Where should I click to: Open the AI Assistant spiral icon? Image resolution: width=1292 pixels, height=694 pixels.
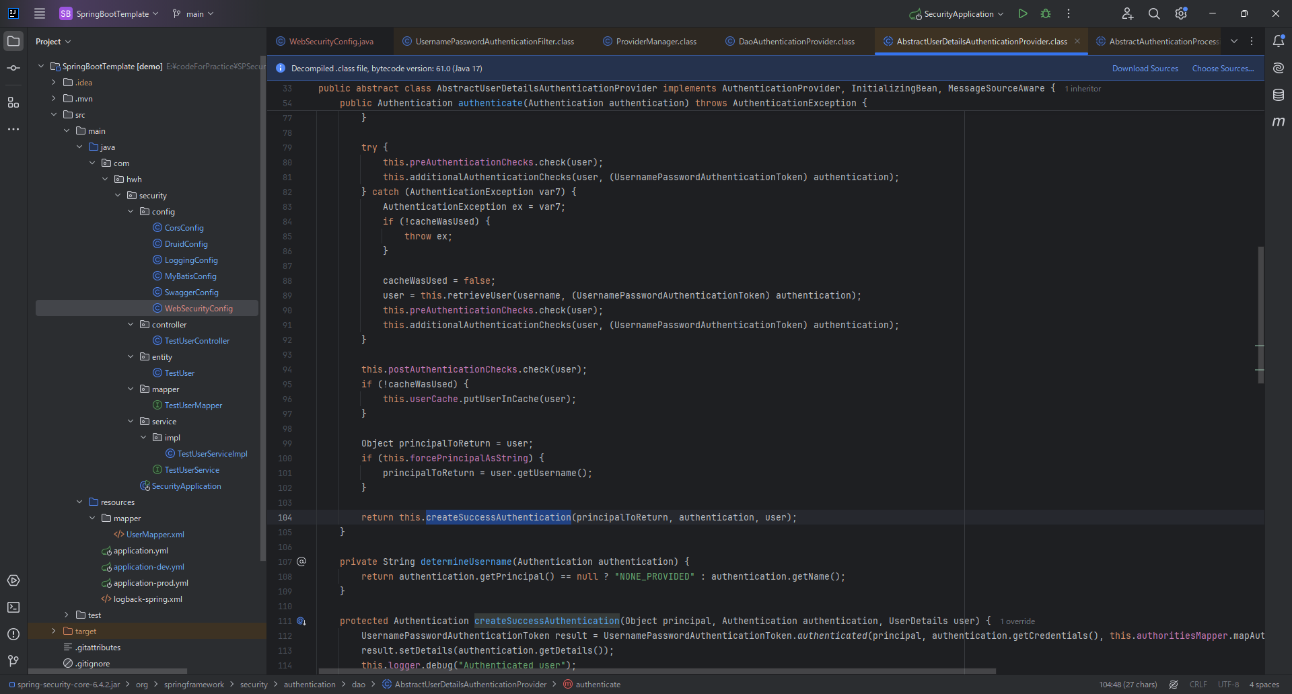1279,68
